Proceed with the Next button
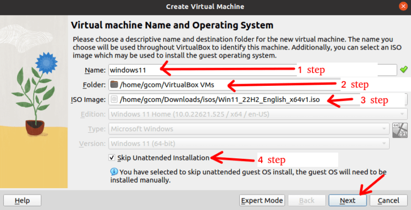Viewport: 411px width, 210px height. pyautogui.click(x=347, y=200)
